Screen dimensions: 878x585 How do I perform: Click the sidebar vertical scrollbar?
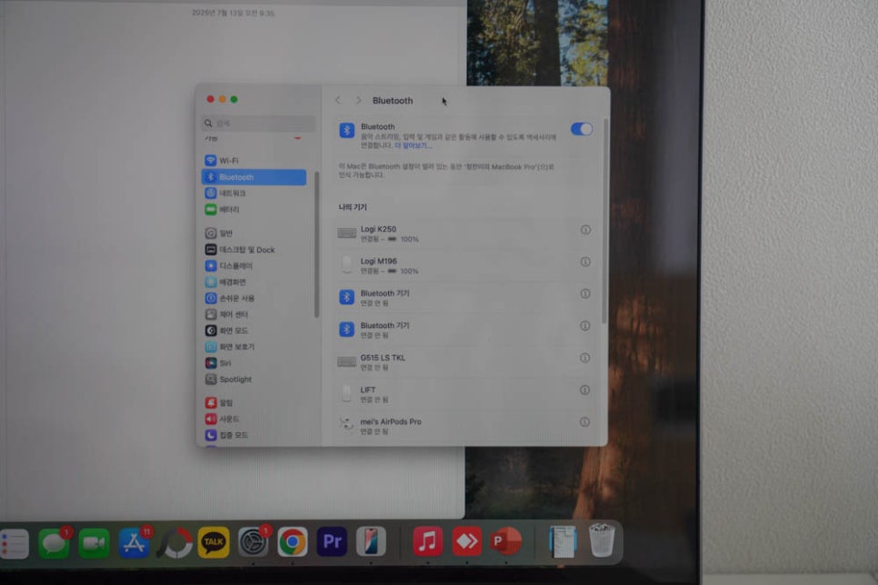coord(317,244)
